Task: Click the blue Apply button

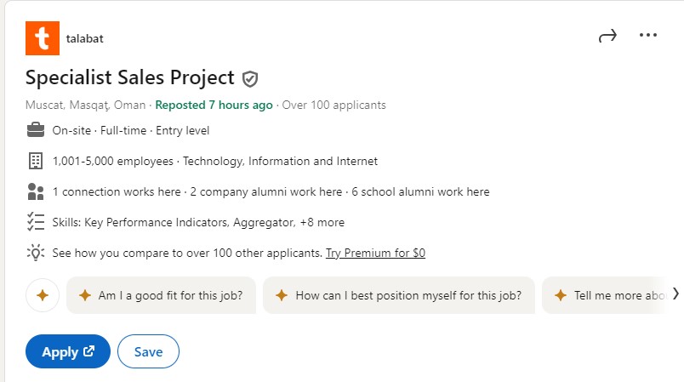Action: click(x=68, y=351)
